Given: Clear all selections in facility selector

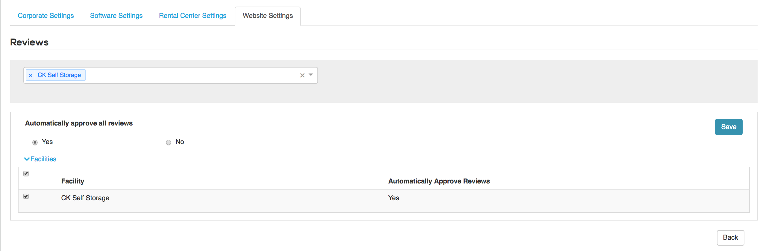Looking at the screenshot, I should pyautogui.click(x=302, y=75).
